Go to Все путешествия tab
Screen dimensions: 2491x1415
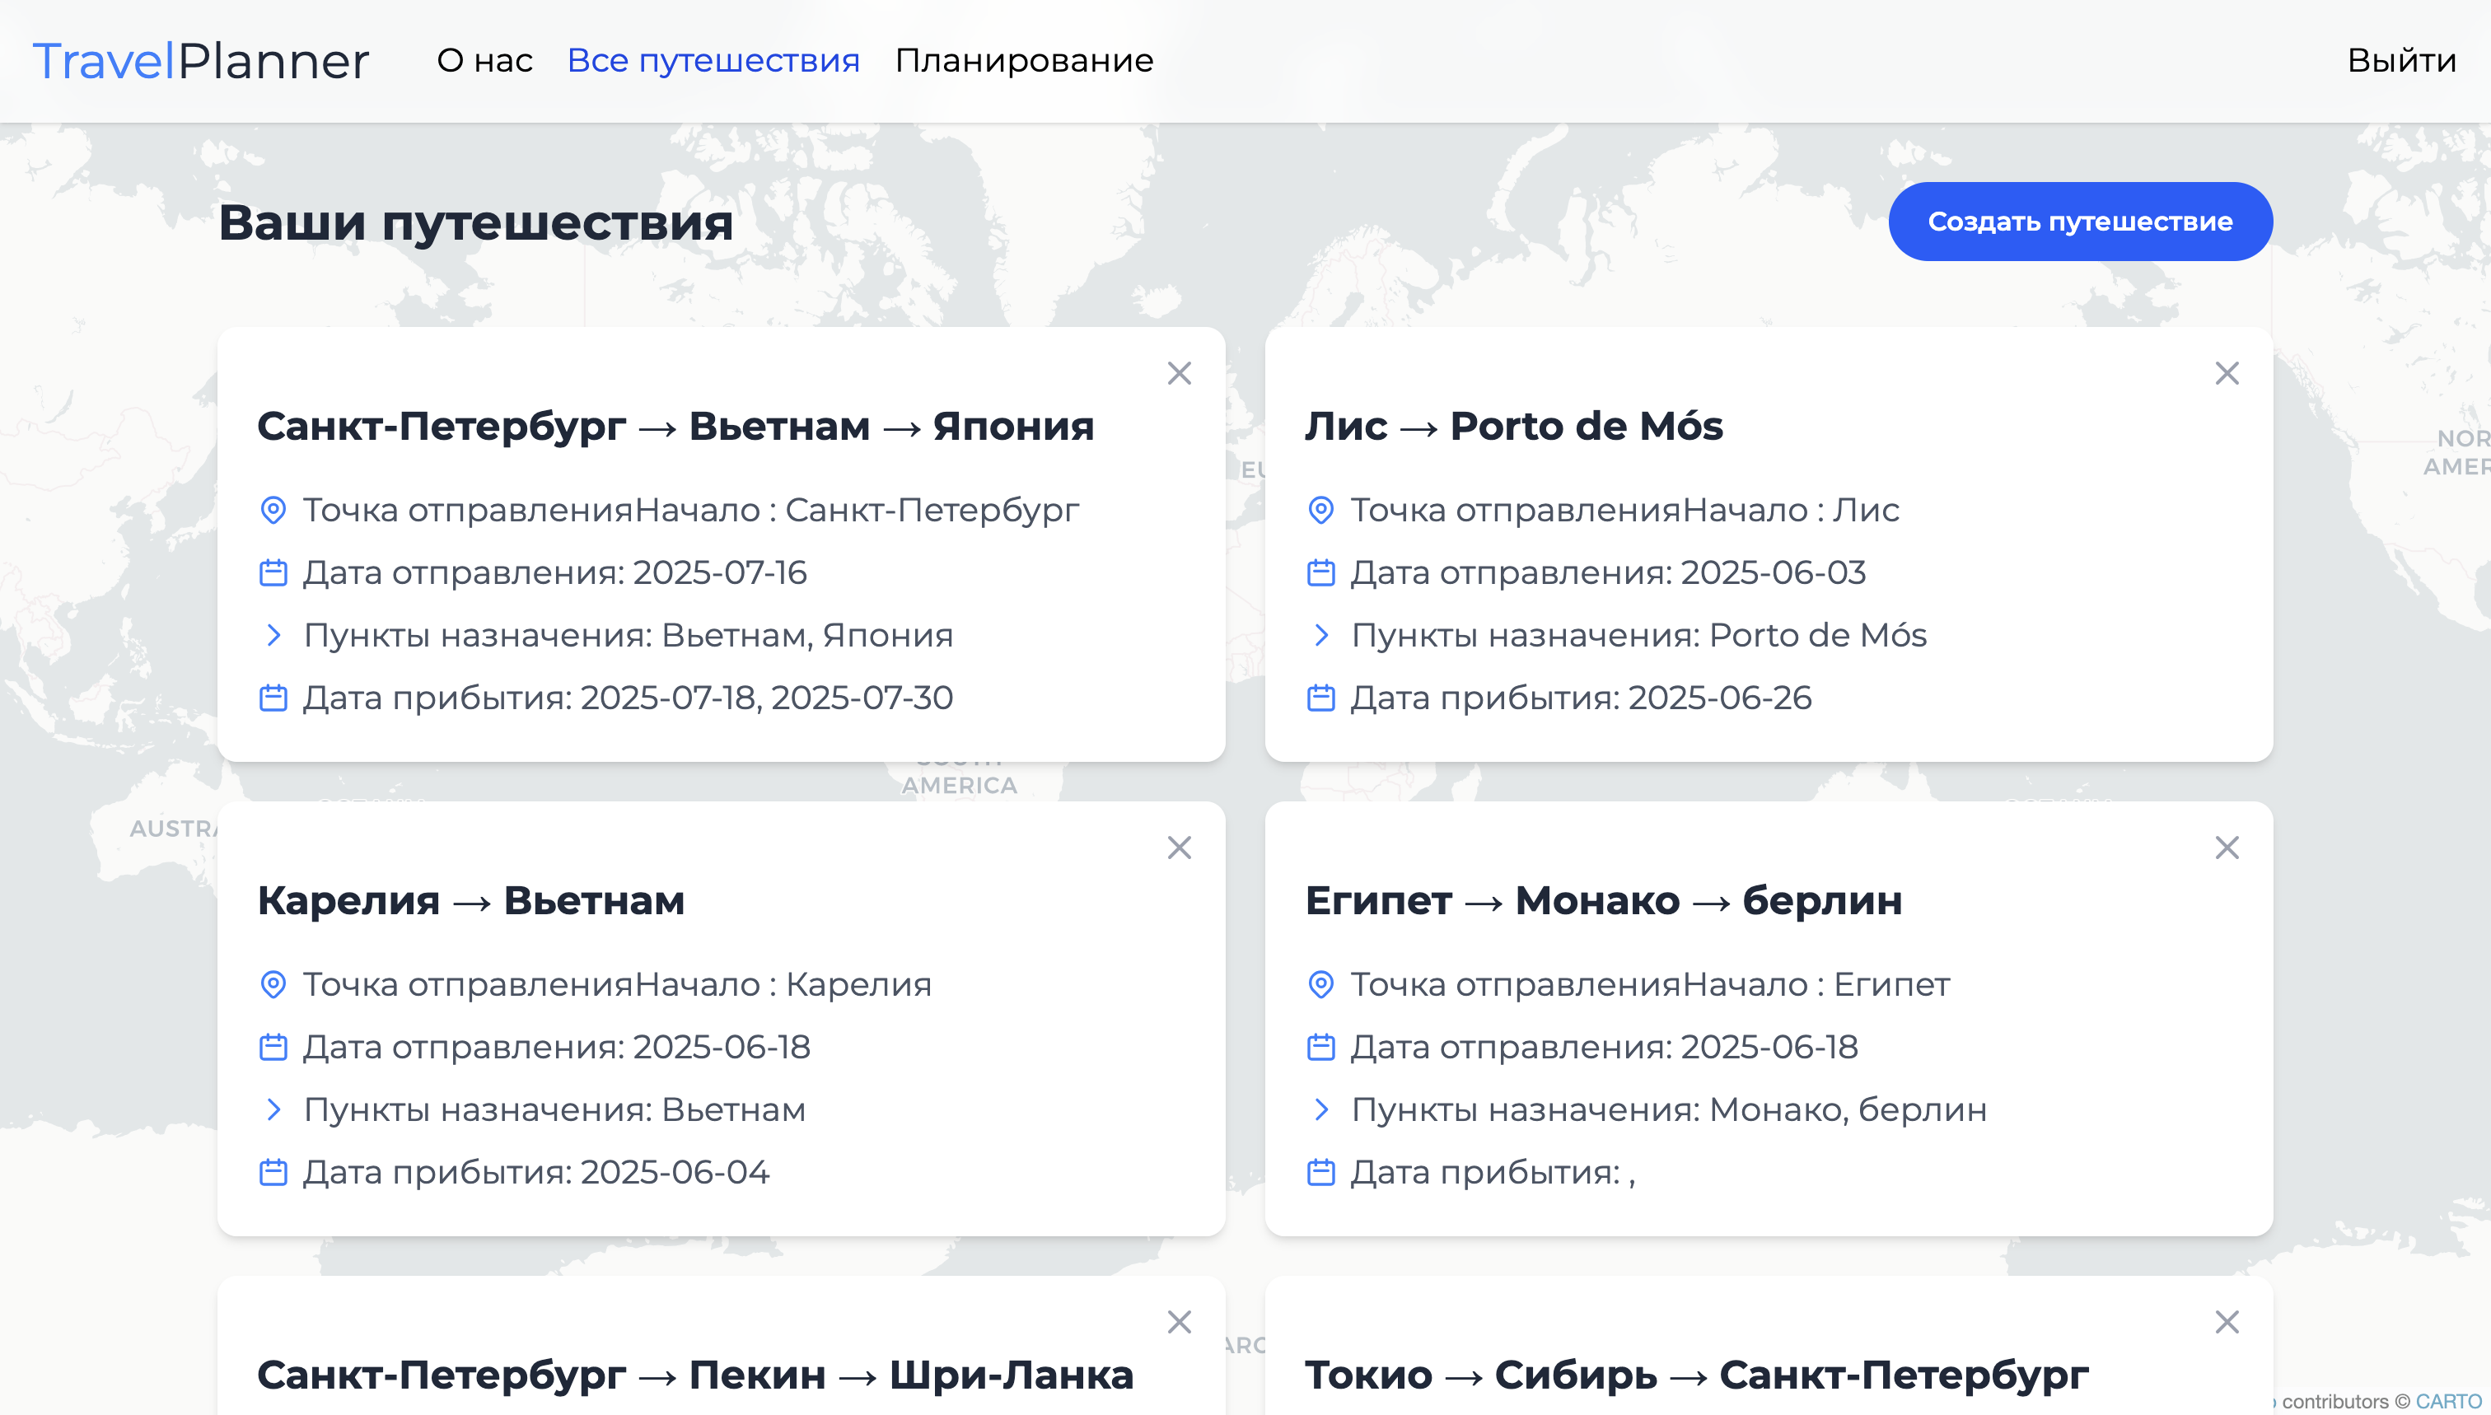713,60
